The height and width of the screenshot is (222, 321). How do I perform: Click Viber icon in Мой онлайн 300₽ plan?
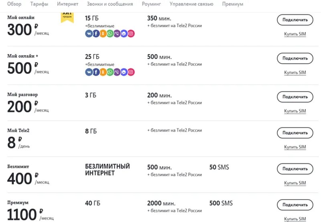click(x=117, y=34)
